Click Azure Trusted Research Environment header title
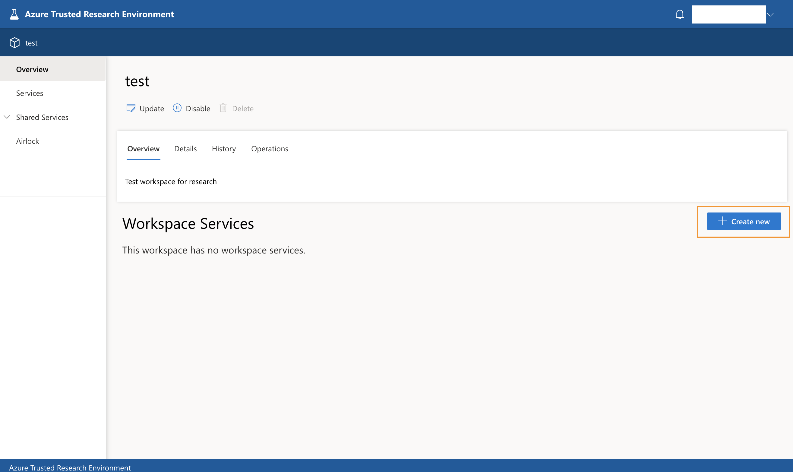 [99, 14]
